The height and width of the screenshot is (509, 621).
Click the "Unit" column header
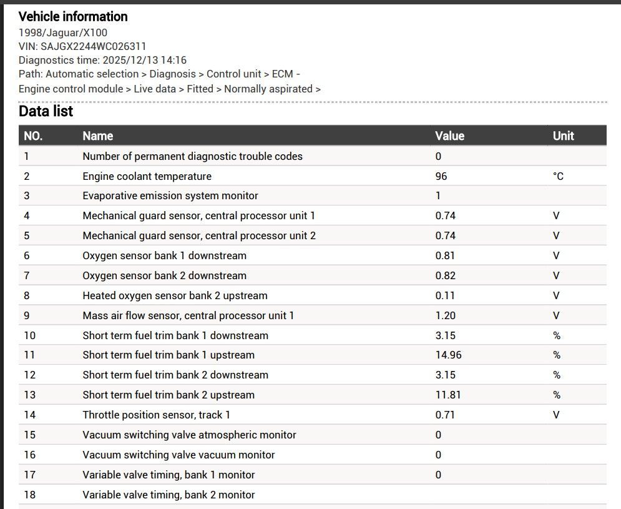(x=563, y=136)
